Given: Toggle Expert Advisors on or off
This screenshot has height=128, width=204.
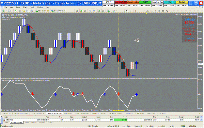Looking at the screenshot, I should (x=58, y=11).
